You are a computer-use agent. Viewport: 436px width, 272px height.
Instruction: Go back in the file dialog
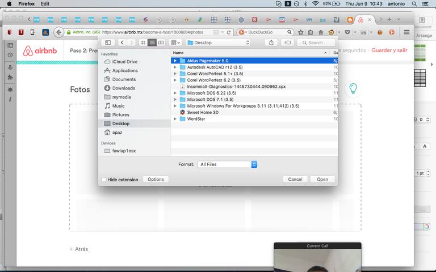tap(122, 42)
